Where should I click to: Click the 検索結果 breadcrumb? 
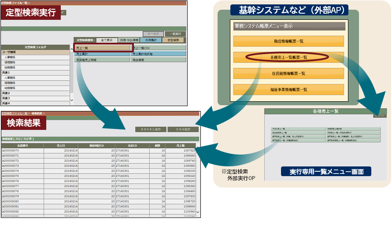point(37,113)
